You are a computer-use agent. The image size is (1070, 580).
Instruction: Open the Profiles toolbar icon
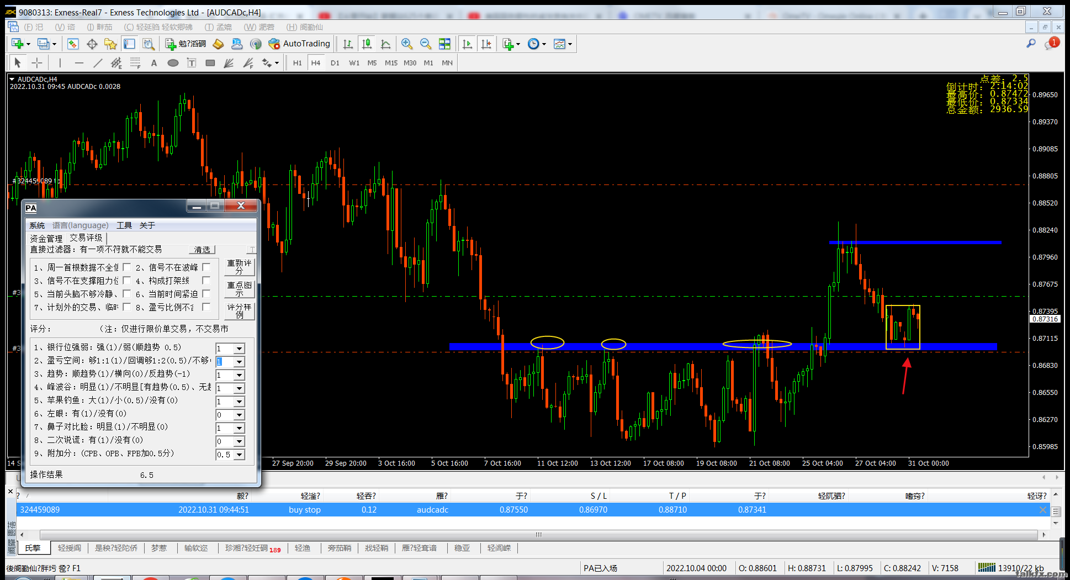pyautogui.click(x=44, y=44)
